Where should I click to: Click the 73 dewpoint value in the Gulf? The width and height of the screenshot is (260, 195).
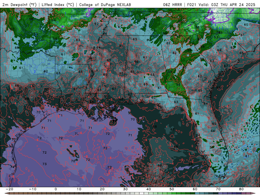pyautogui.click(x=45, y=164)
